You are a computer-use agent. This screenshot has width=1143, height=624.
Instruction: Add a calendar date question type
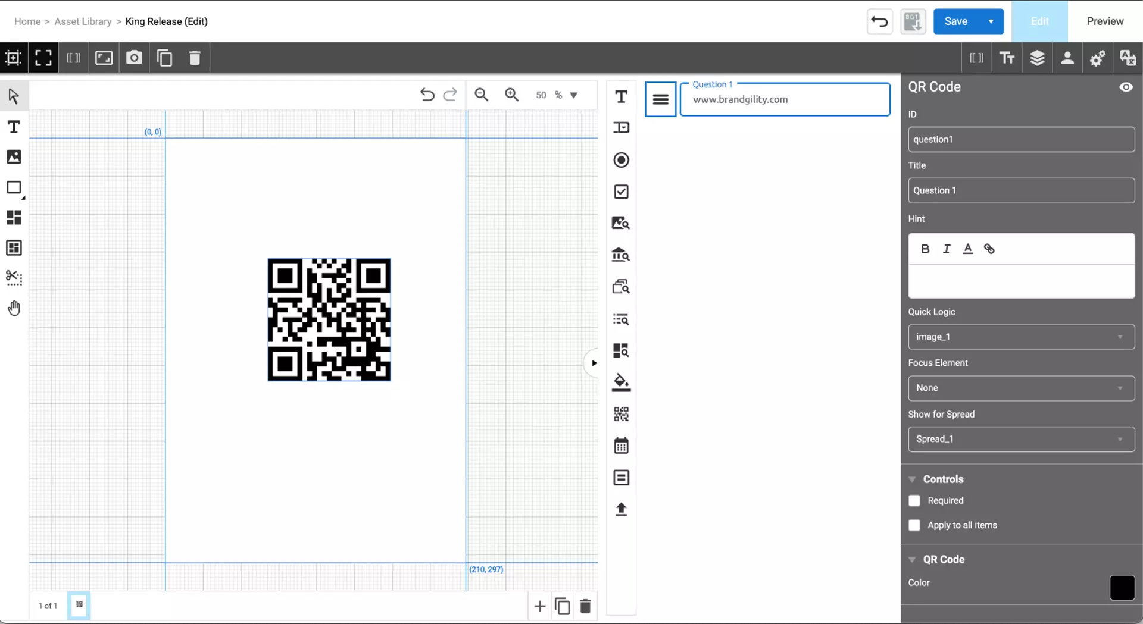pyautogui.click(x=621, y=446)
